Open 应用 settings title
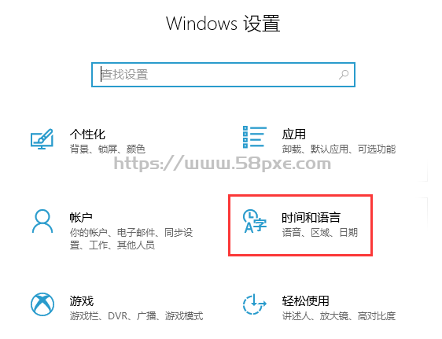Viewport: 442px width, 339px height. [x=293, y=134]
